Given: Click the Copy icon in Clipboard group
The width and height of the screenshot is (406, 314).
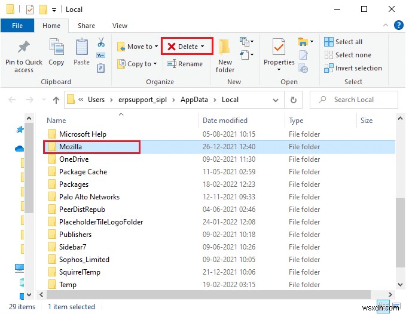Looking at the screenshot, I should 56,47.
